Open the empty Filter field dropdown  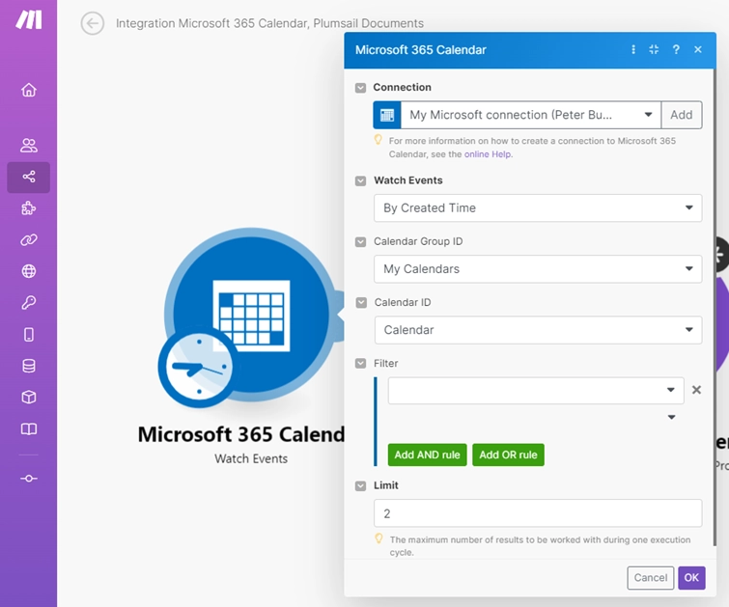click(536, 391)
